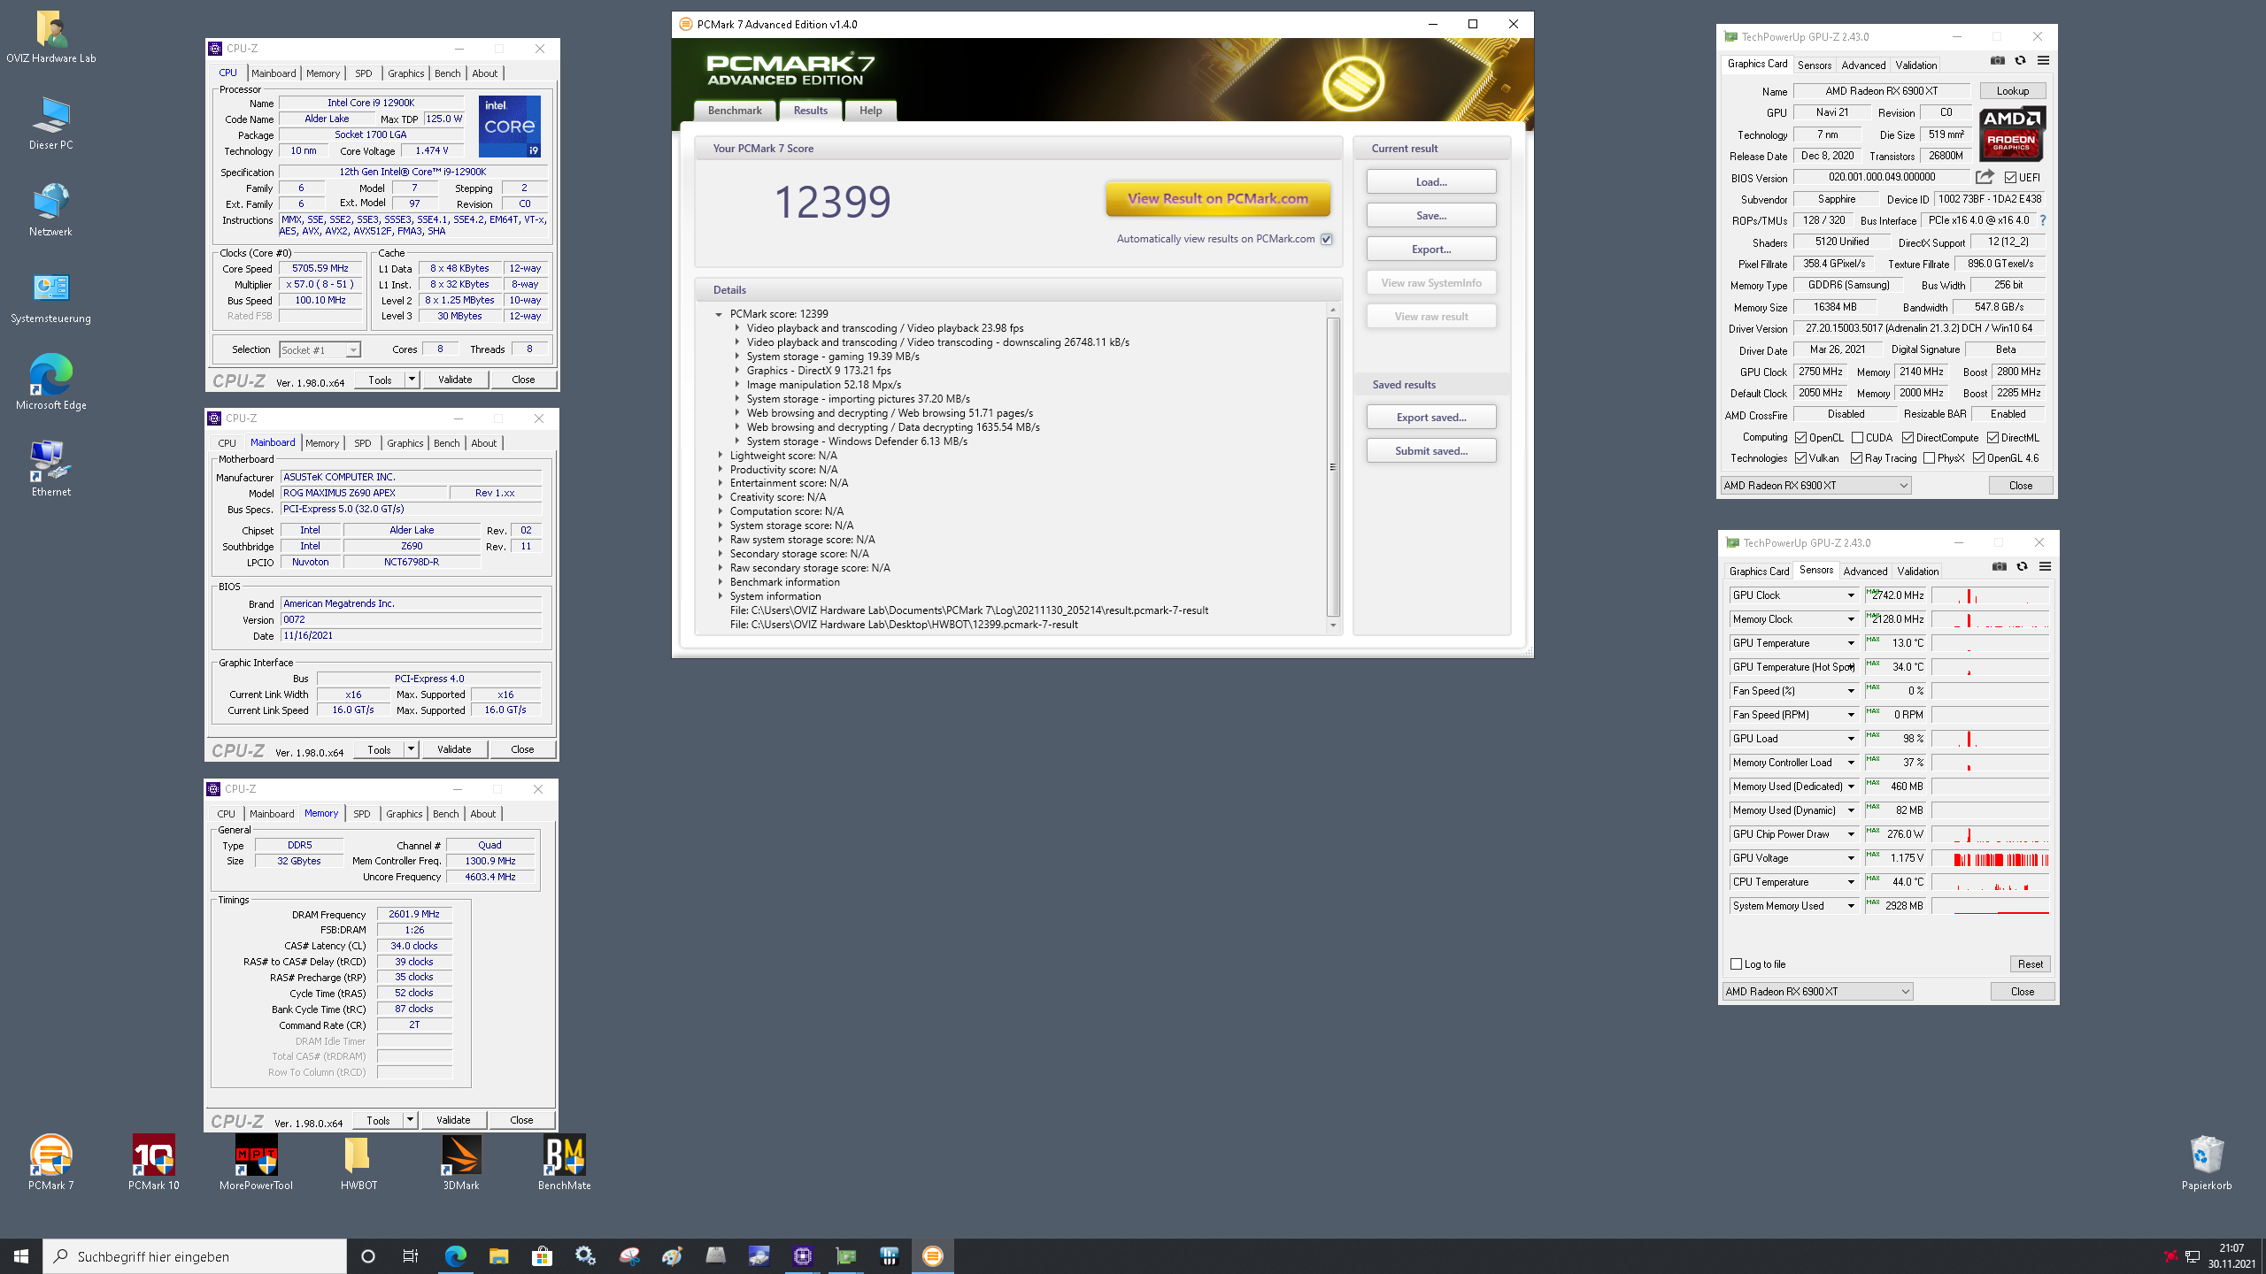Screen dimensions: 2266x1274
Task: Click the Paint palette taskbar icon
Action: tap(672, 1255)
